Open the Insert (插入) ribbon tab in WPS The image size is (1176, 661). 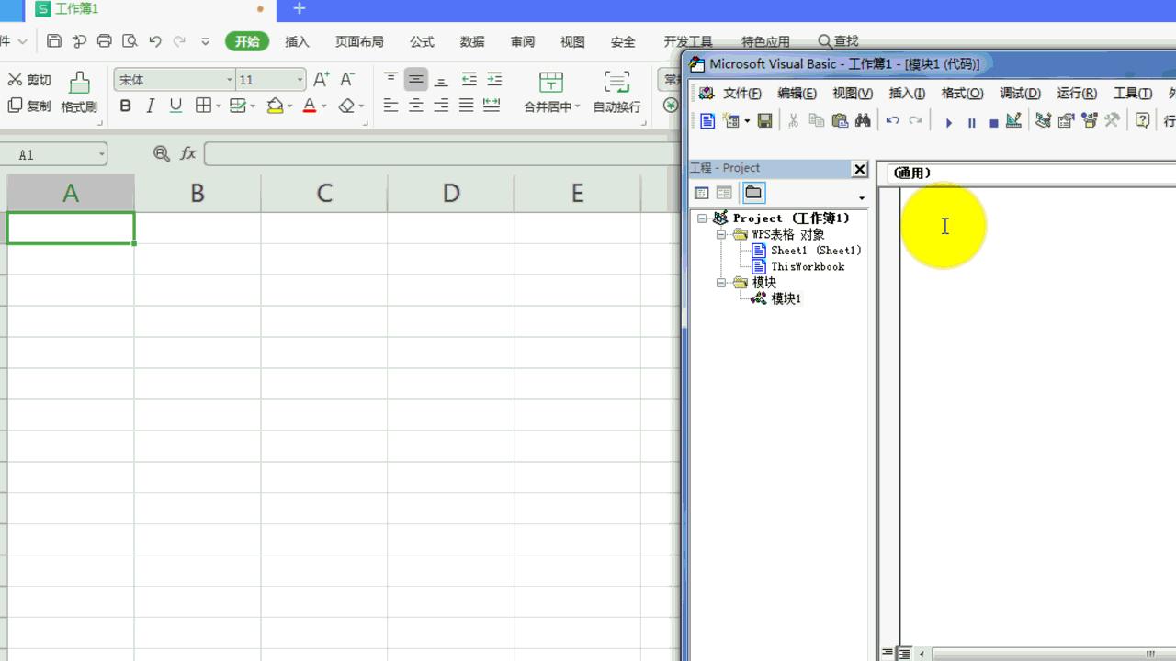(298, 41)
